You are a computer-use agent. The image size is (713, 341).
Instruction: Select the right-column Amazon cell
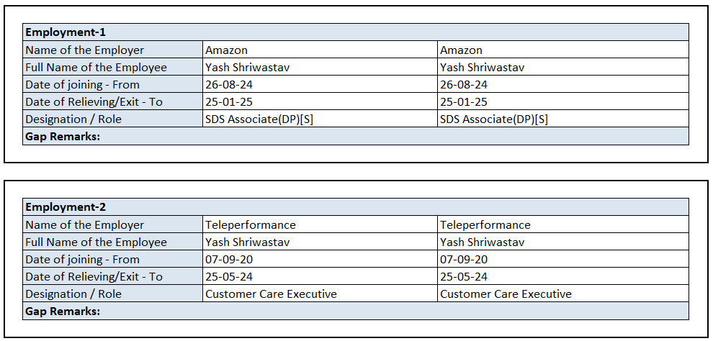[x=461, y=50]
